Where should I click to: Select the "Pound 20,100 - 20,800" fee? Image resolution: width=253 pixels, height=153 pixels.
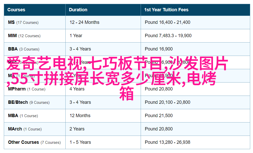coord(167,102)
